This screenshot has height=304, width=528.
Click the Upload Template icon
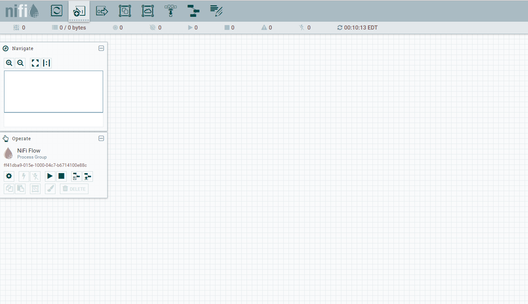pyautogui.click(x=88, y=176)
